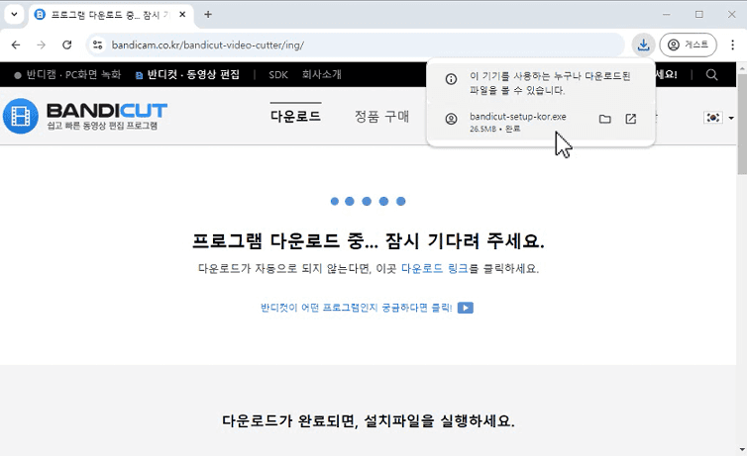The image size is (747, 456).
Task: Click the browser forward arrow
Action: click(42, 45)
